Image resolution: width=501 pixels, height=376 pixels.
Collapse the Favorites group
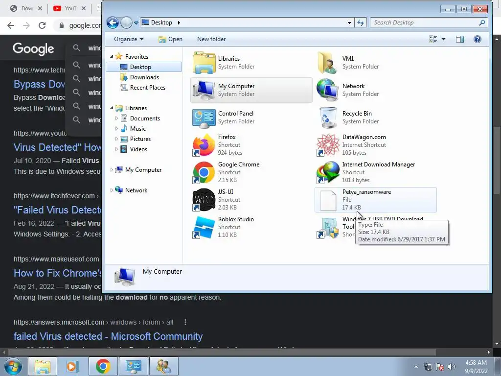112,57
